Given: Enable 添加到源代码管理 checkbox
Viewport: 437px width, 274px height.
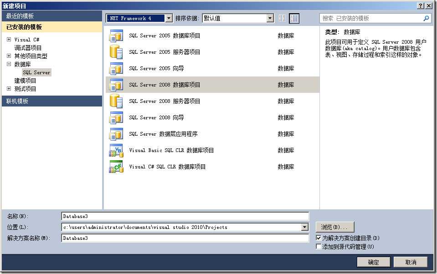Looking at the screenshot, I should [319, 246].
